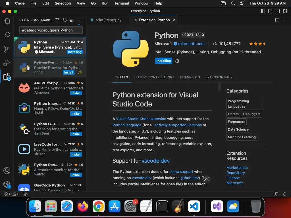Switch to FEATURE CONTRIBUTIONS tab
This screenshot has height=218, width=291.
click(x=154, y=77)
